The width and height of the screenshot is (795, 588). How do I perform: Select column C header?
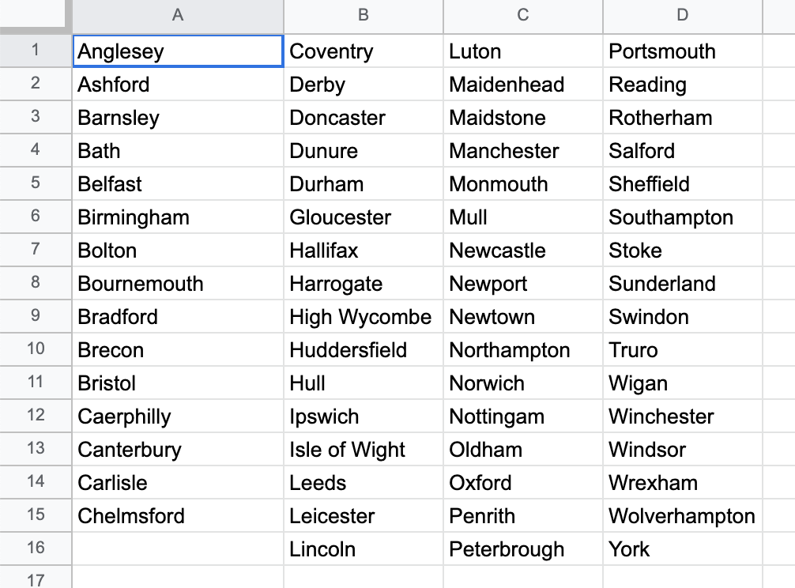pyautogui.click(x=522, y=15)
